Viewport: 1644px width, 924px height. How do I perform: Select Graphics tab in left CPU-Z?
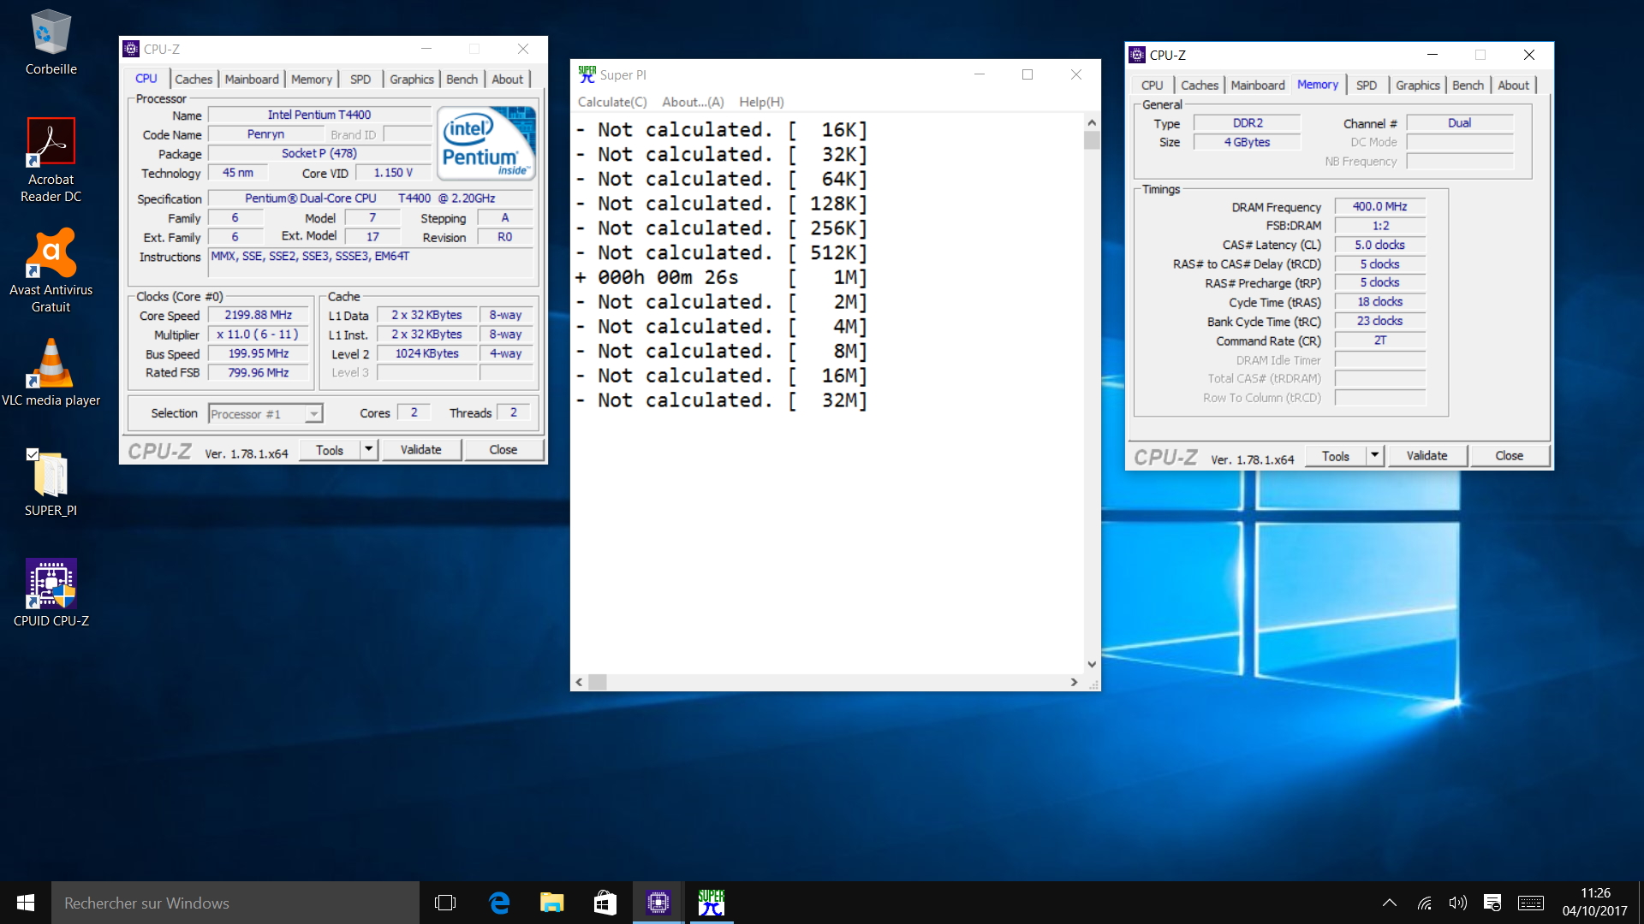tap(412, 79)
